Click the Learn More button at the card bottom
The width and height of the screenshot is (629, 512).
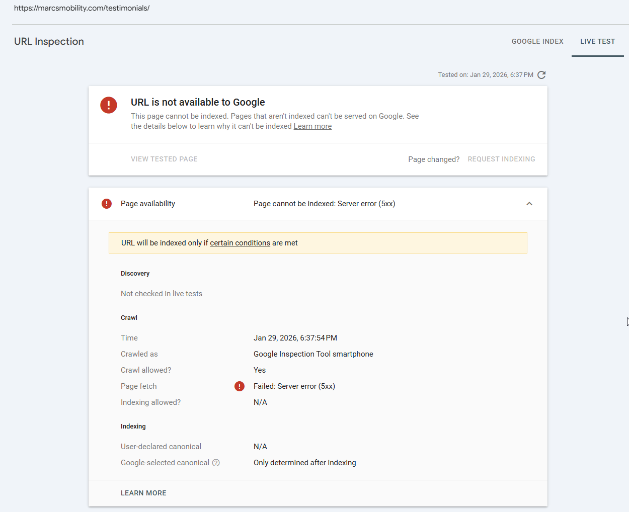143,493
